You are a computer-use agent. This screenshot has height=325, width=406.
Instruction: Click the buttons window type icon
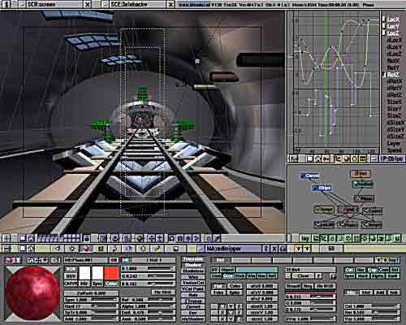point(6,249)
